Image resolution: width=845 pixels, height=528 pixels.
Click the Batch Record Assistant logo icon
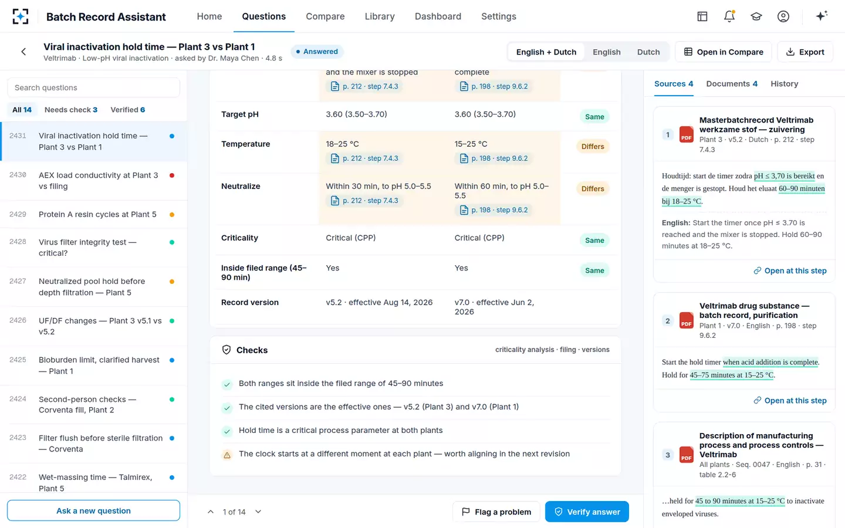coord(21,16)
